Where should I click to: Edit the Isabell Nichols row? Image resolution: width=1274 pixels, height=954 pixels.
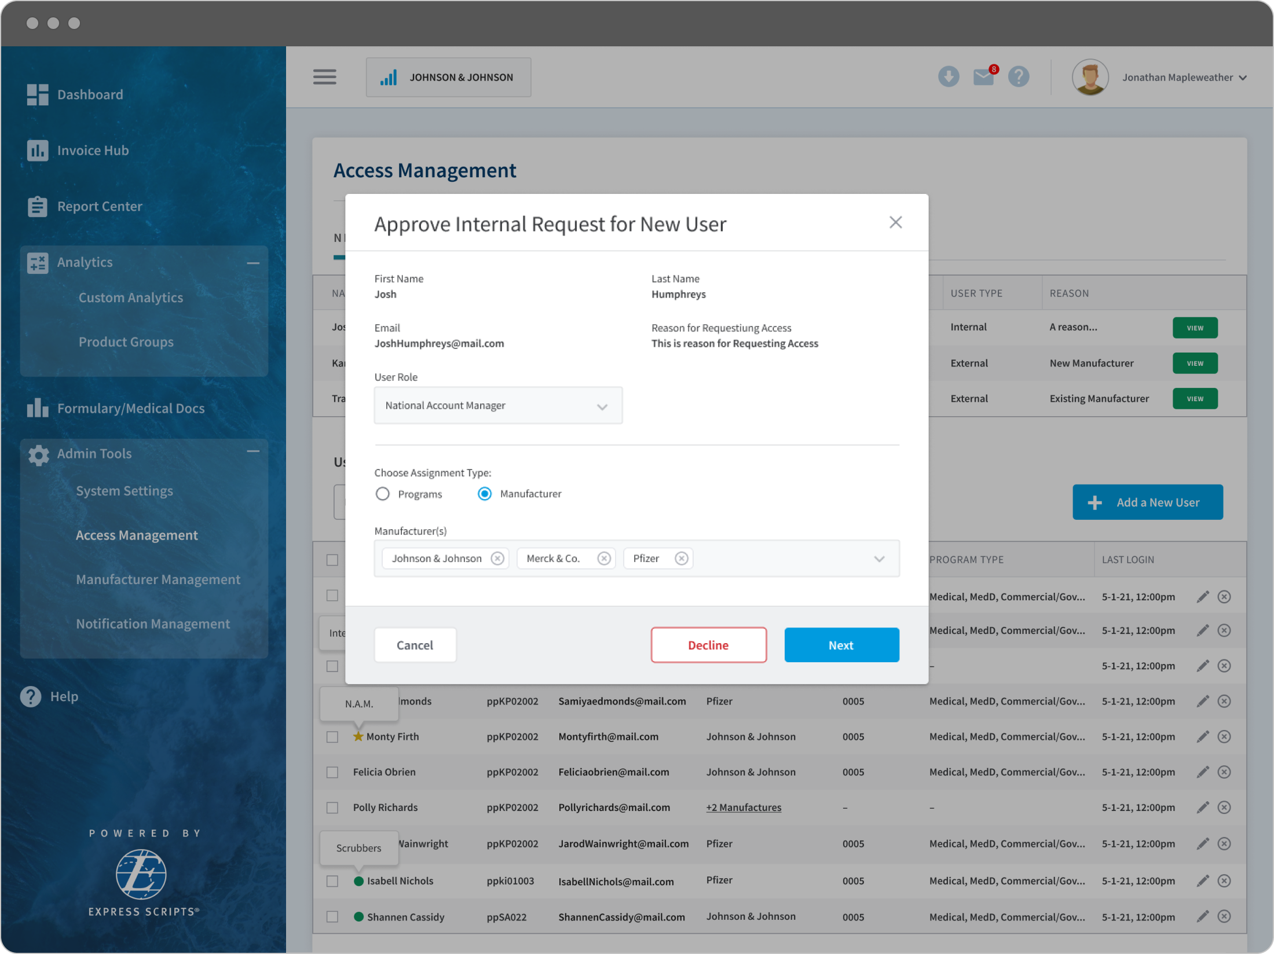click(x=1203, y=880)
